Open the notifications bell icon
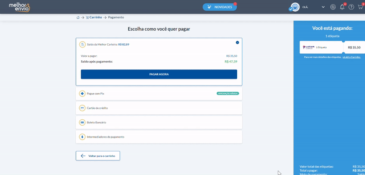The width and height of the screenshot is (365, 175). tap(342, 7)
